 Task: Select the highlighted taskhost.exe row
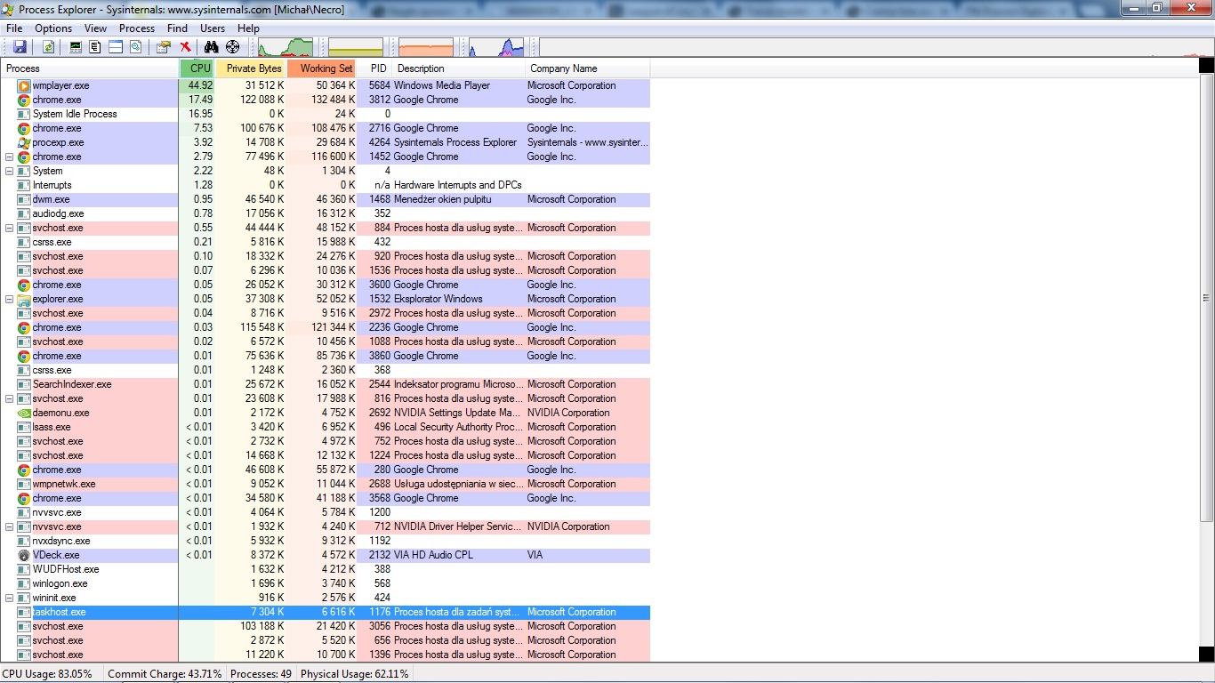[x=326, y=612]
